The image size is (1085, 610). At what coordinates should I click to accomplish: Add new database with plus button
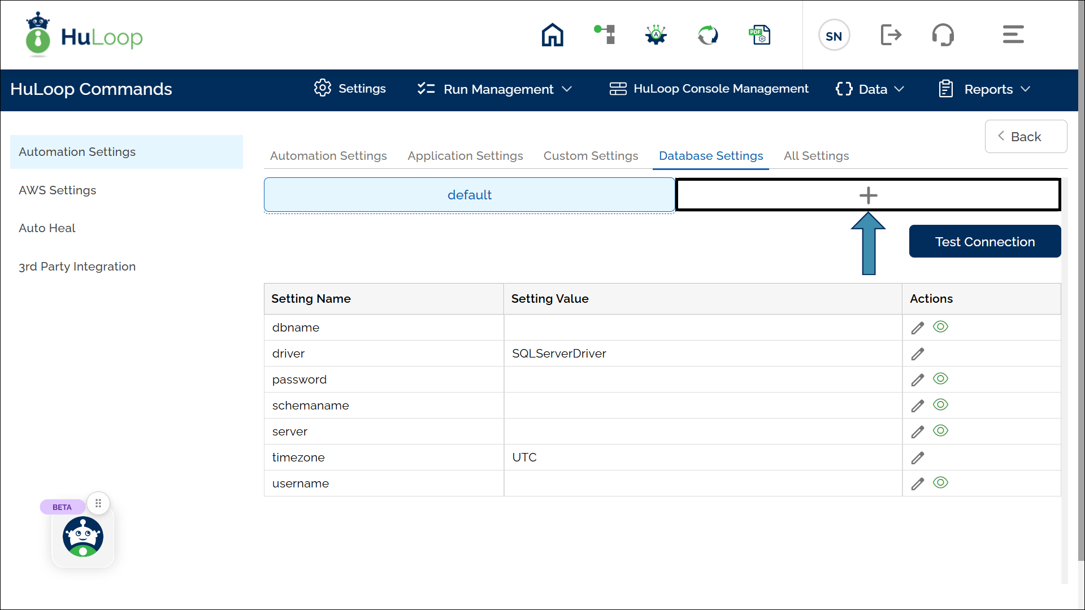868,195
